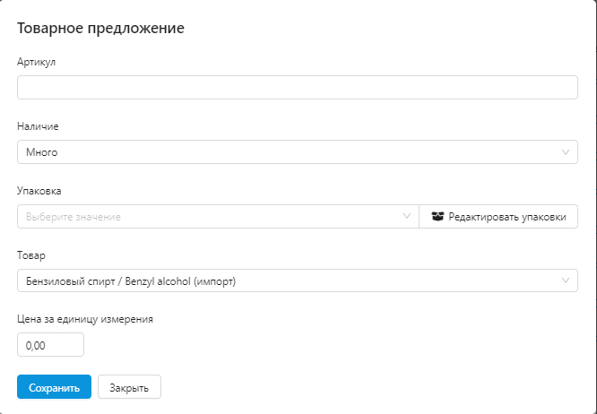Expand the Товар list via its chevron

click(566, 281)
